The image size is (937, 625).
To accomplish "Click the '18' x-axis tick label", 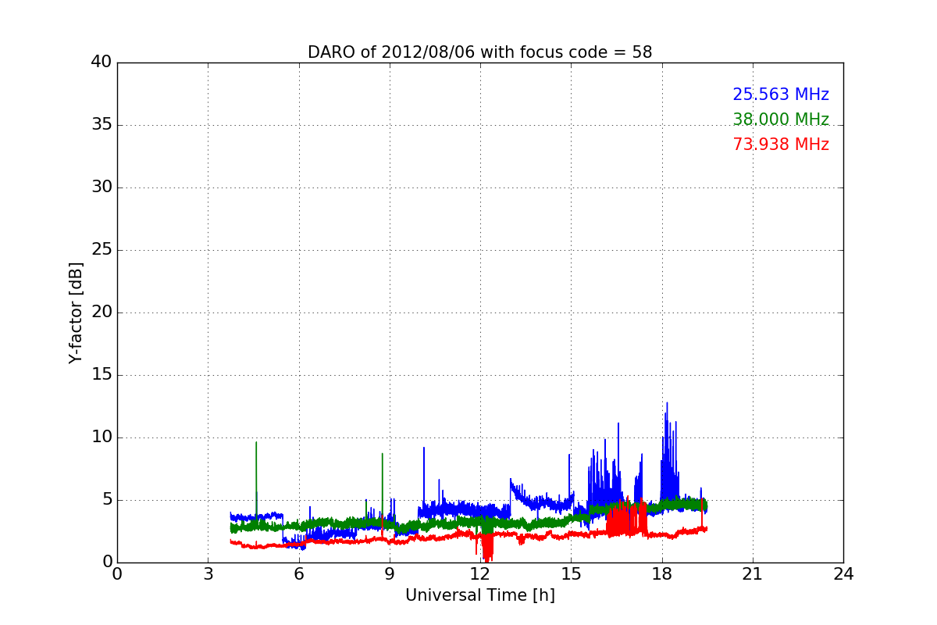I will click(x=661, y=574).
